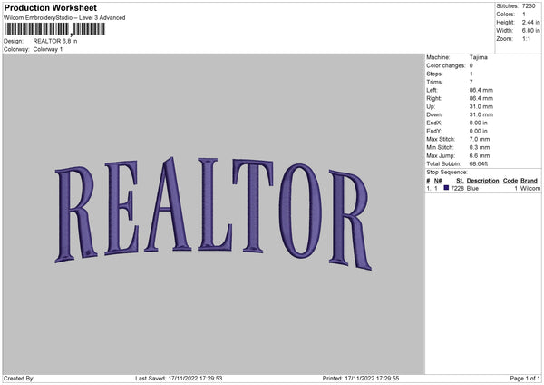The width and height of the screenshot is (544, 385).
Task: Click the REALTOR embroidery design preview
Action: [x=213, y=213]
